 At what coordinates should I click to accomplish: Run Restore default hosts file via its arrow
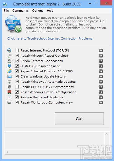point(101,97)
